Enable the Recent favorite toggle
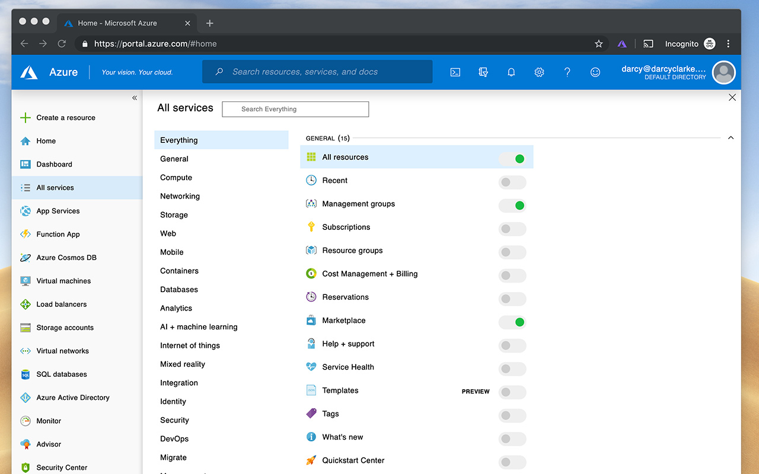759x474 pixels. [x=512, y=182]
